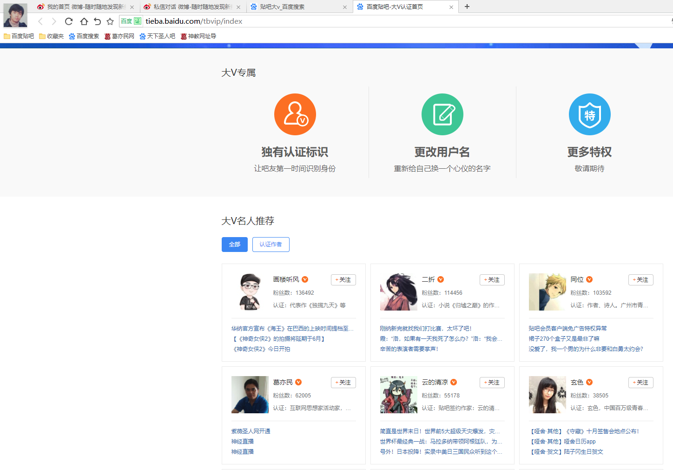Screen dimensions: 673x470
Task: Click the green edit username icon
Action: (442, 114)
